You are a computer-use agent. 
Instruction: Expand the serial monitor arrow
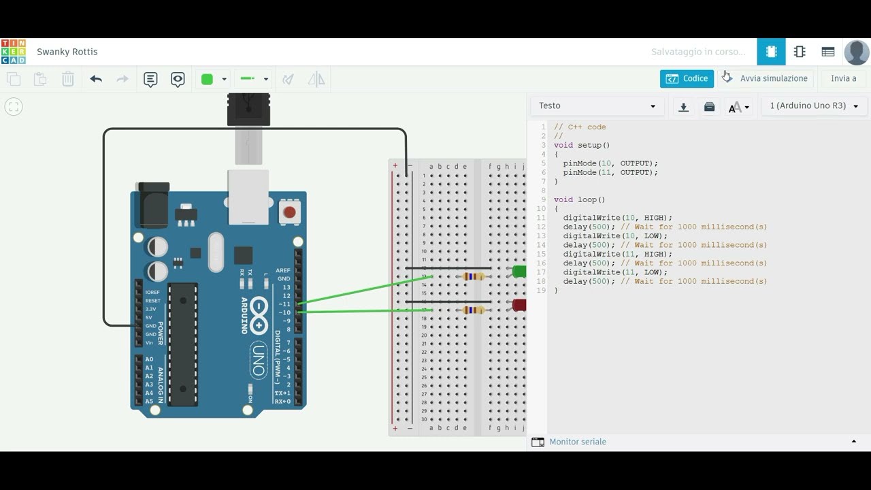pos(854,442)
